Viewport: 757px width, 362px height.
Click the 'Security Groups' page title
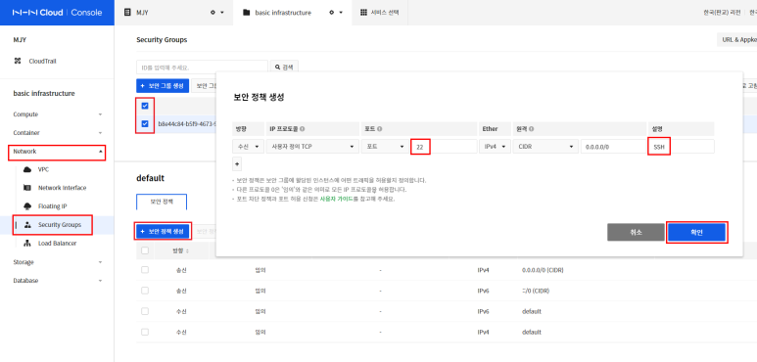[162, 40]
